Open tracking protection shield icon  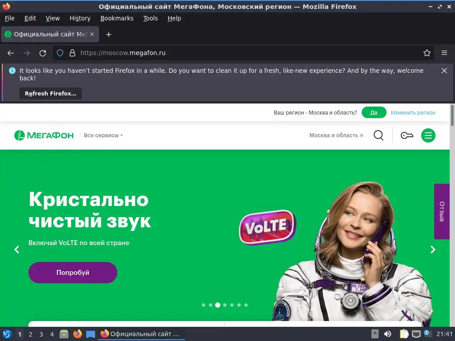tap(60, 53)
